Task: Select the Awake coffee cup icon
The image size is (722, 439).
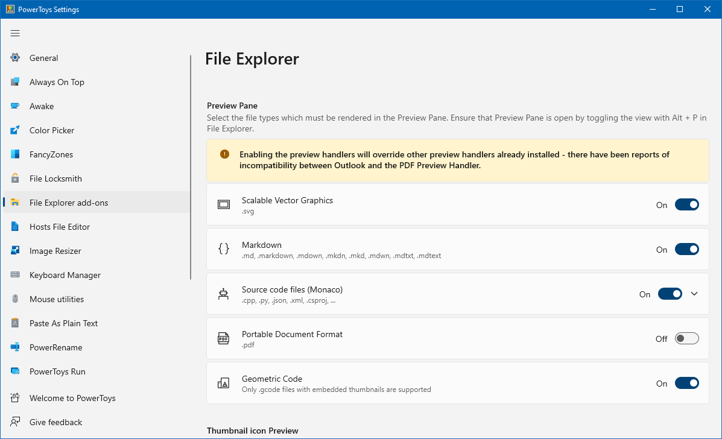Action: pyautogui.click(x=15, y=106)
